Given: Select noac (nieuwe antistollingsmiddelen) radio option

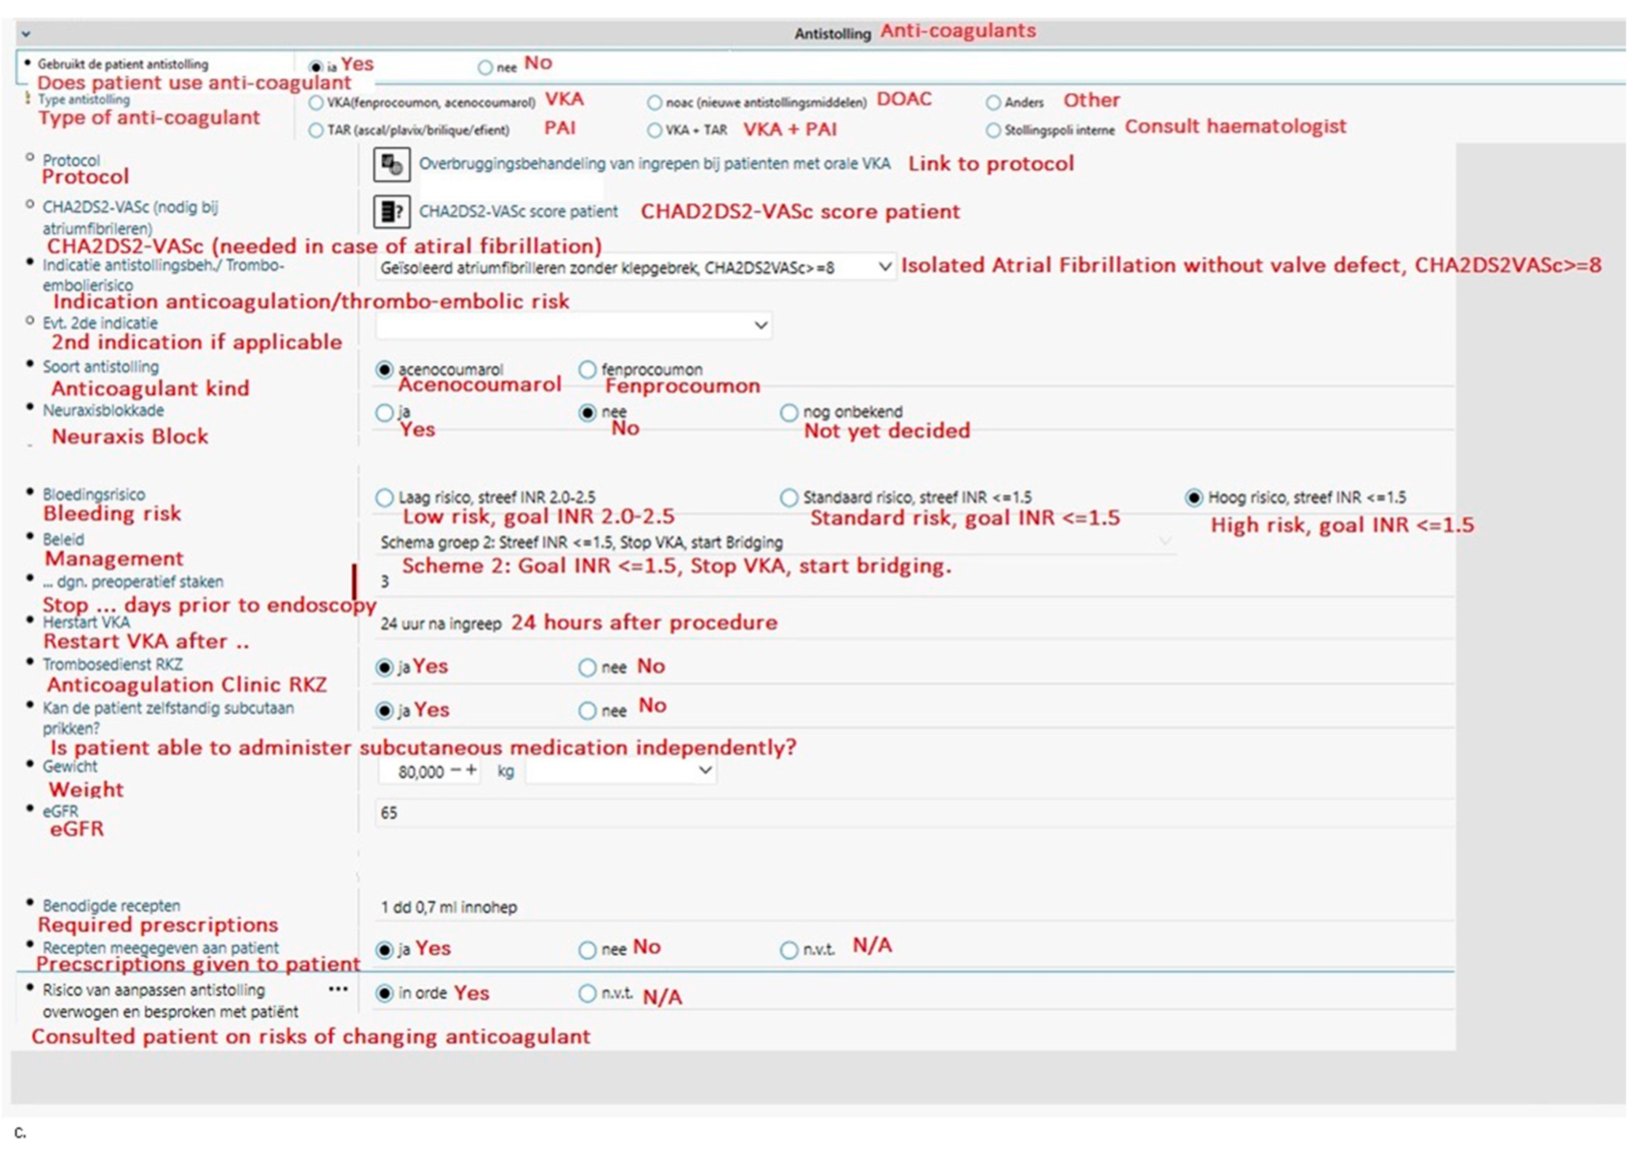Looking at the screenshot, I should point(654,103).
